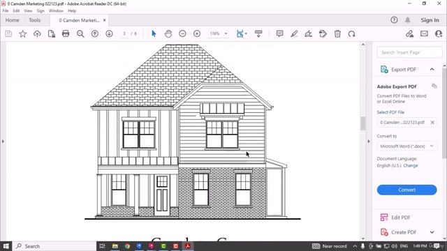Screen dimensions: 447x251
Task: Switch to the Home tab
Action: (x=13, y=20)
